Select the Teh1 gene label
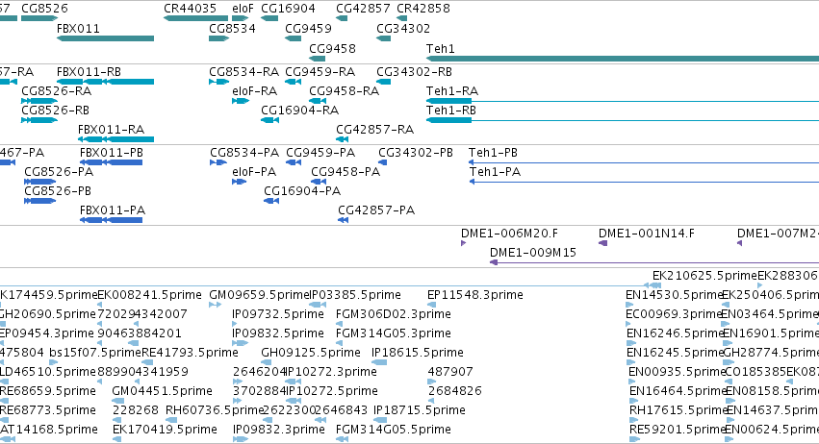Viewport: 819px width, 444px height. [x=441, y=49]
